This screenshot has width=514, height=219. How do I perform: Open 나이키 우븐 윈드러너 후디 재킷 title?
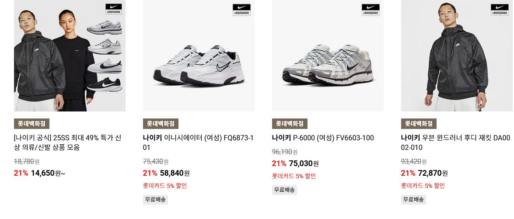click(456, 143)
